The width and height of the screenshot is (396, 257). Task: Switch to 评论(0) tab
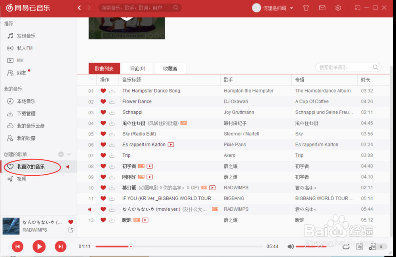tap(137, 69)
